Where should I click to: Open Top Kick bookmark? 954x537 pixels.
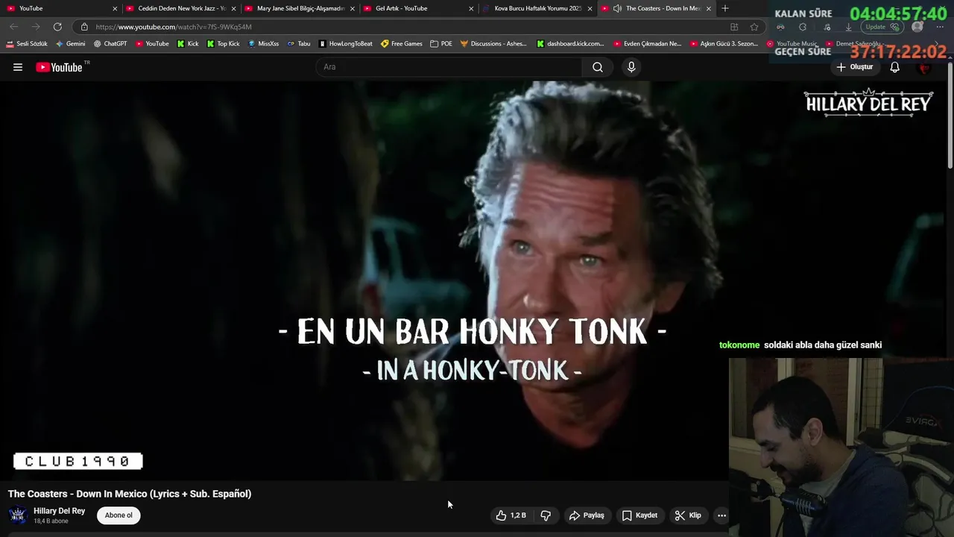(223, 44)
